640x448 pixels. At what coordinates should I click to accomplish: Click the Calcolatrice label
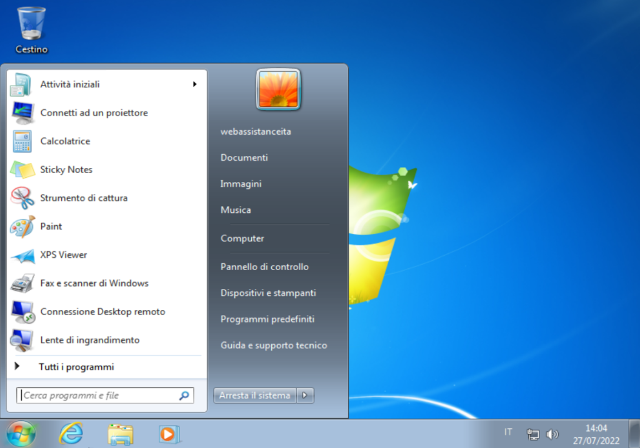click(x=65, y=141)
